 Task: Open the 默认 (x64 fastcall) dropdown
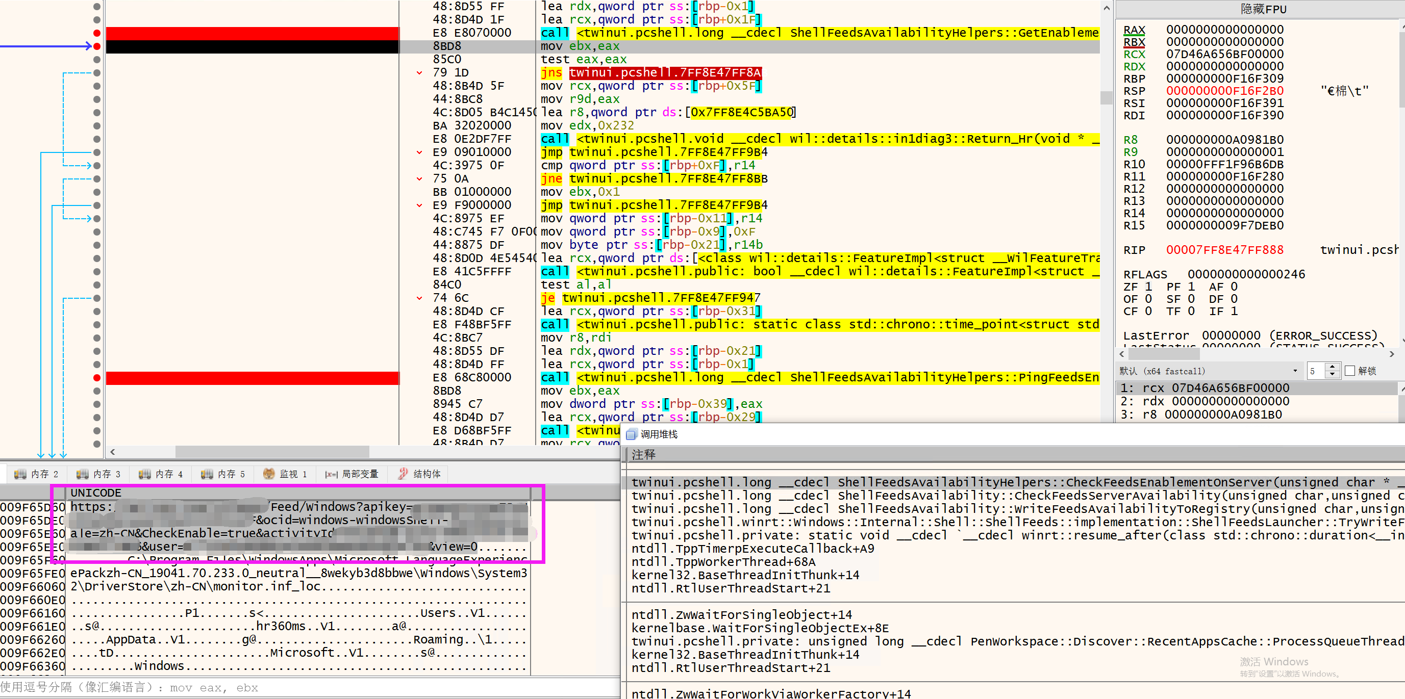(1209, 371)
